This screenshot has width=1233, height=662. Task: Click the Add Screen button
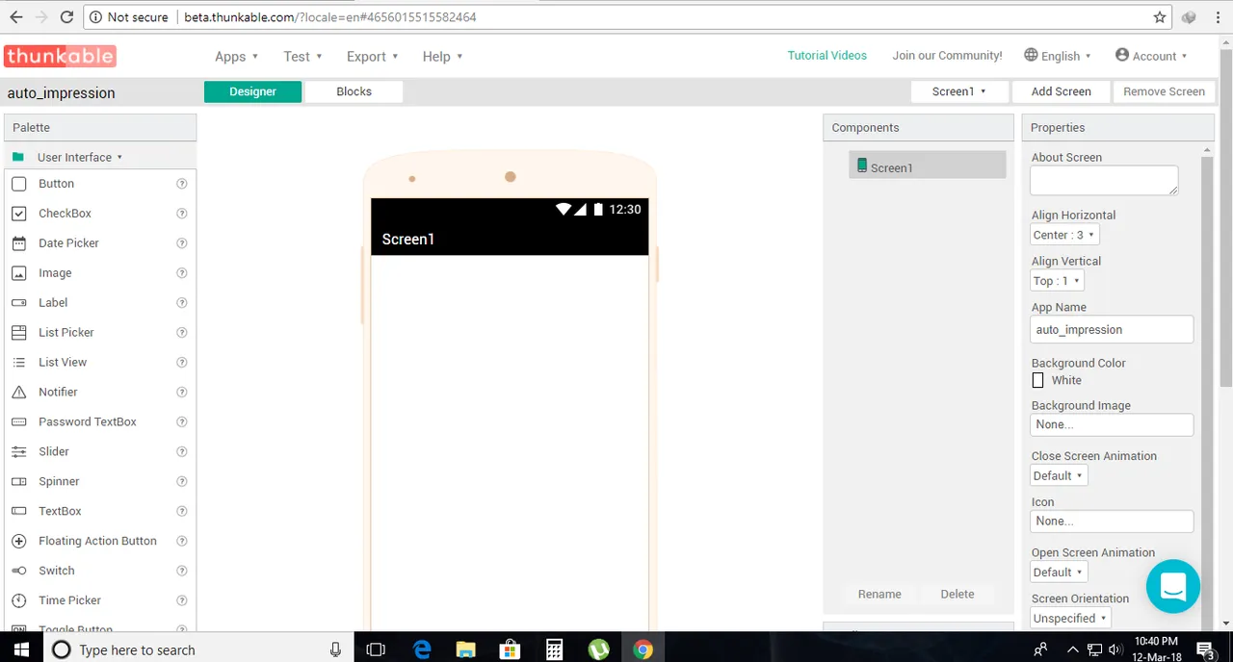1061,91
